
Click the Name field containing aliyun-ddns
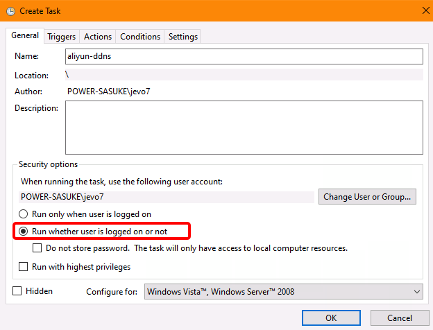(244, 56)
